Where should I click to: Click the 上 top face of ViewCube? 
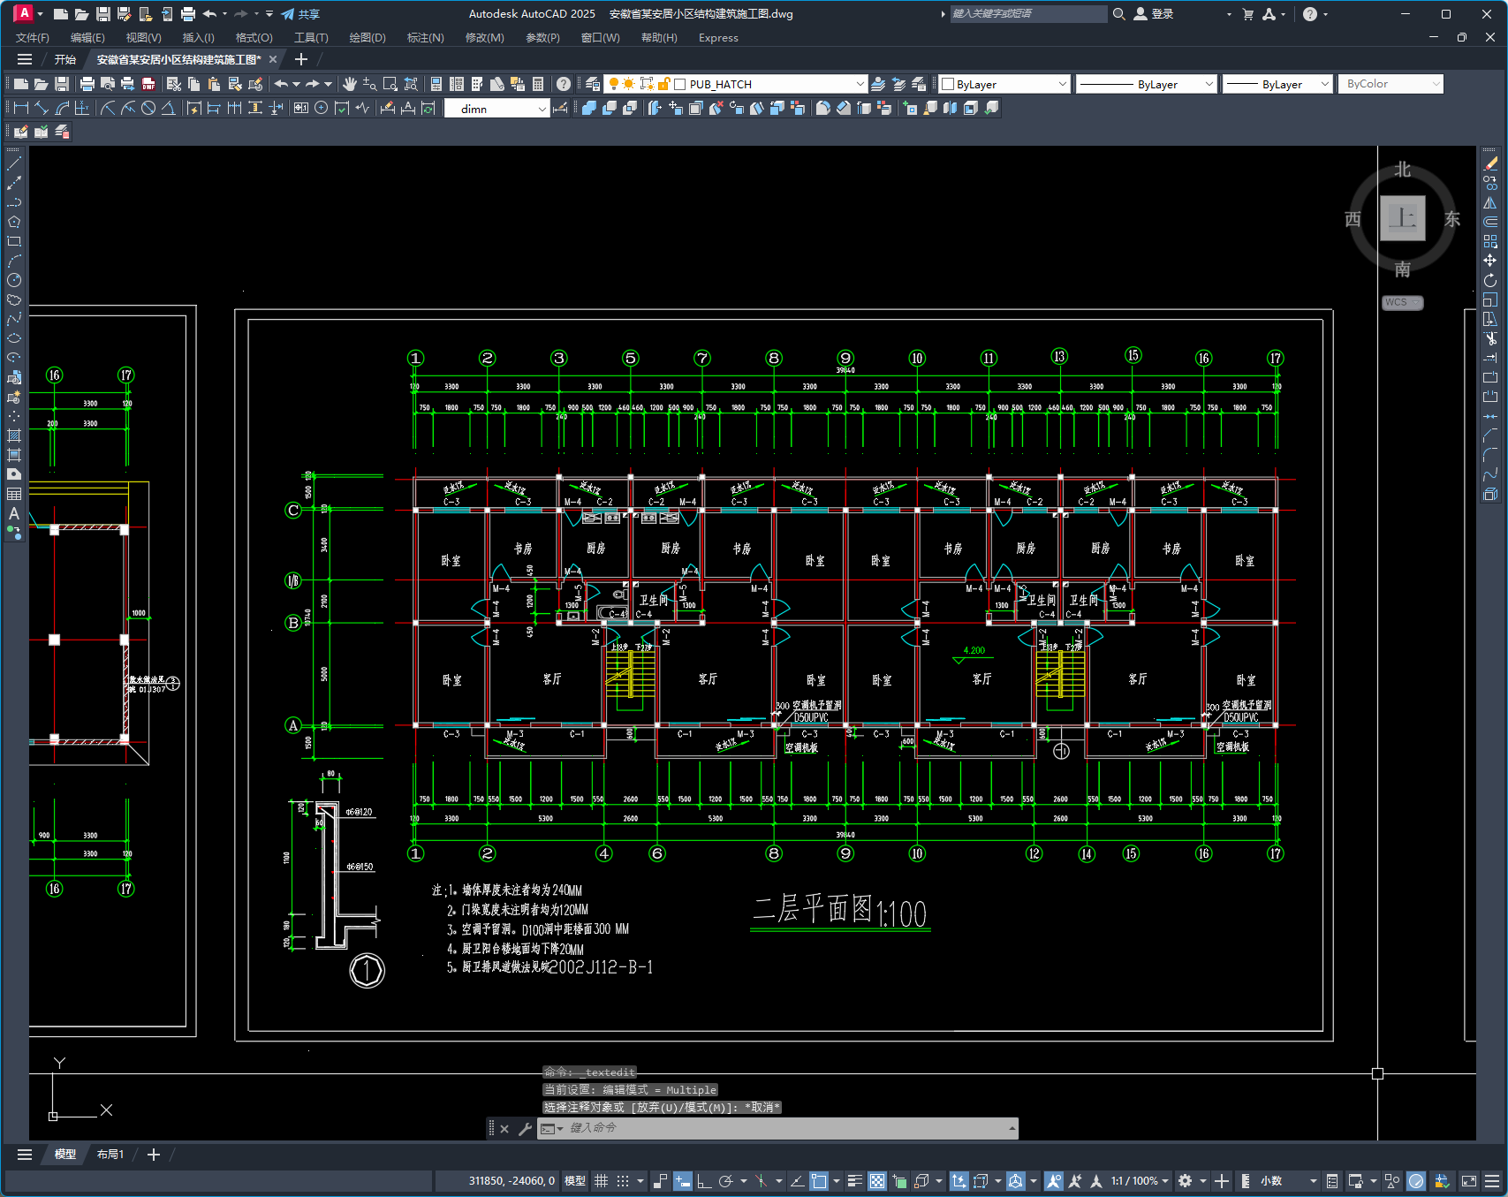(1403, 218)
